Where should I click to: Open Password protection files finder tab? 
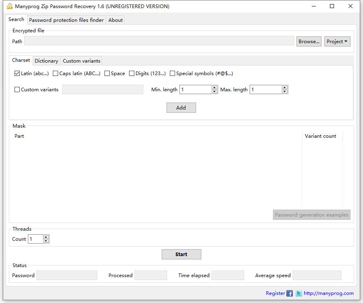click(67, 20)
